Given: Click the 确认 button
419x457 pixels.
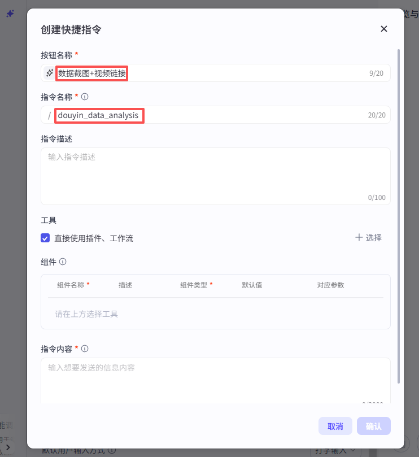Looking at the screenshot, I should click(x=373, y=426).
